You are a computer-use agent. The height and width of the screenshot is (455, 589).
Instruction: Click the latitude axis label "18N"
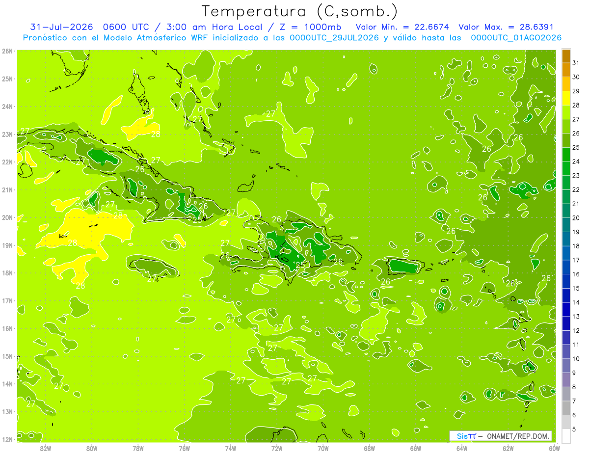(7, 273)
